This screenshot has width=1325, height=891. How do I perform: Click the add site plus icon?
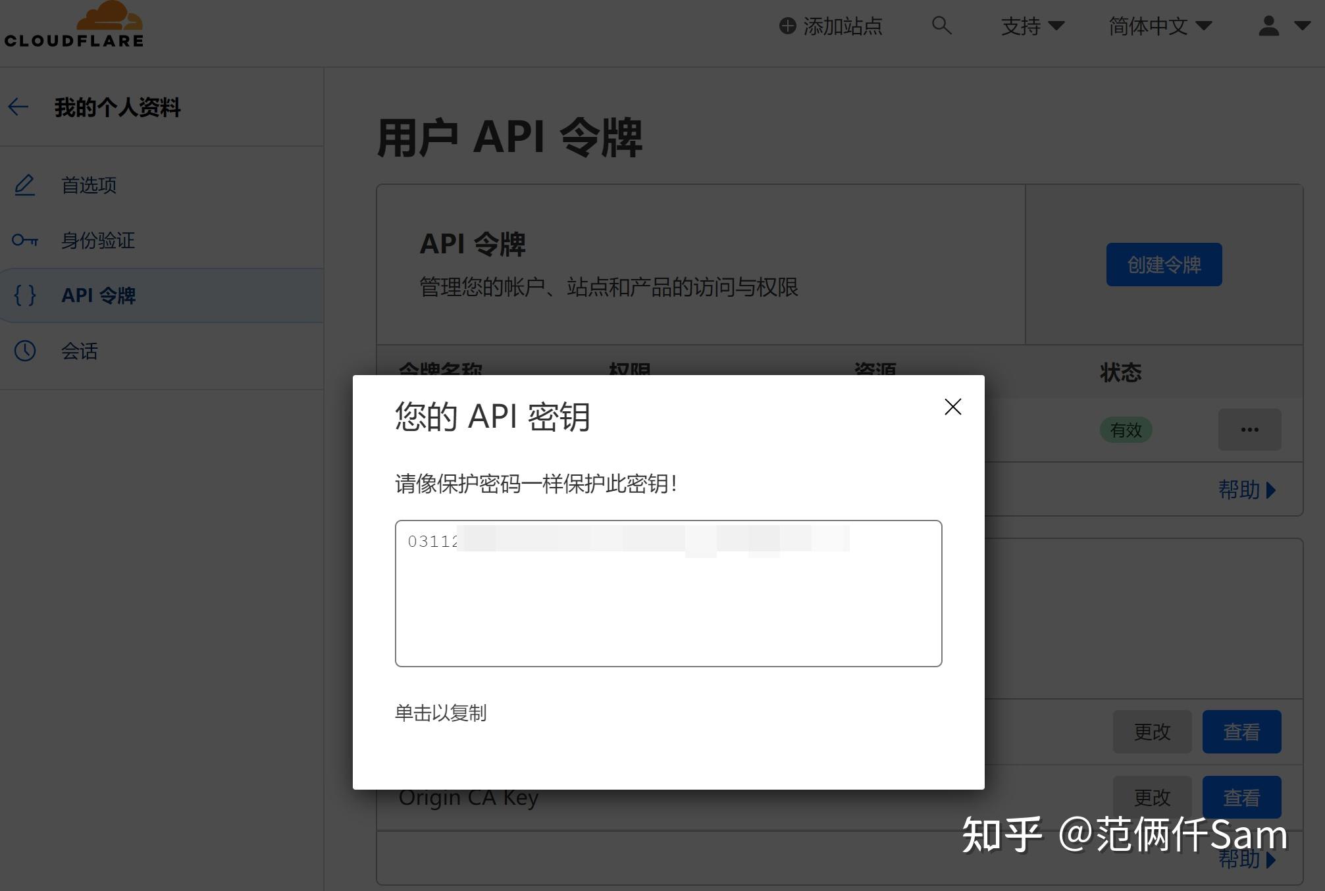pos(787,26)
